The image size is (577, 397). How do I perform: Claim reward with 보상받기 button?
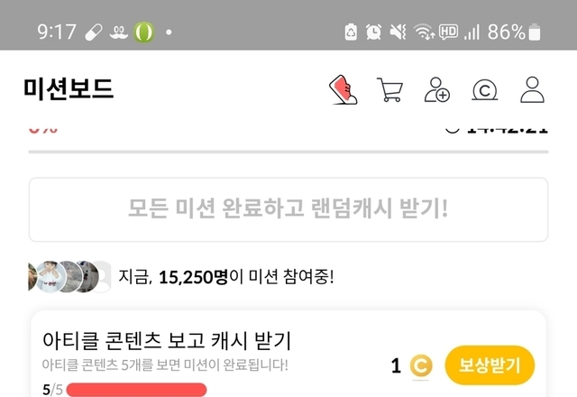tap(489, 365)
